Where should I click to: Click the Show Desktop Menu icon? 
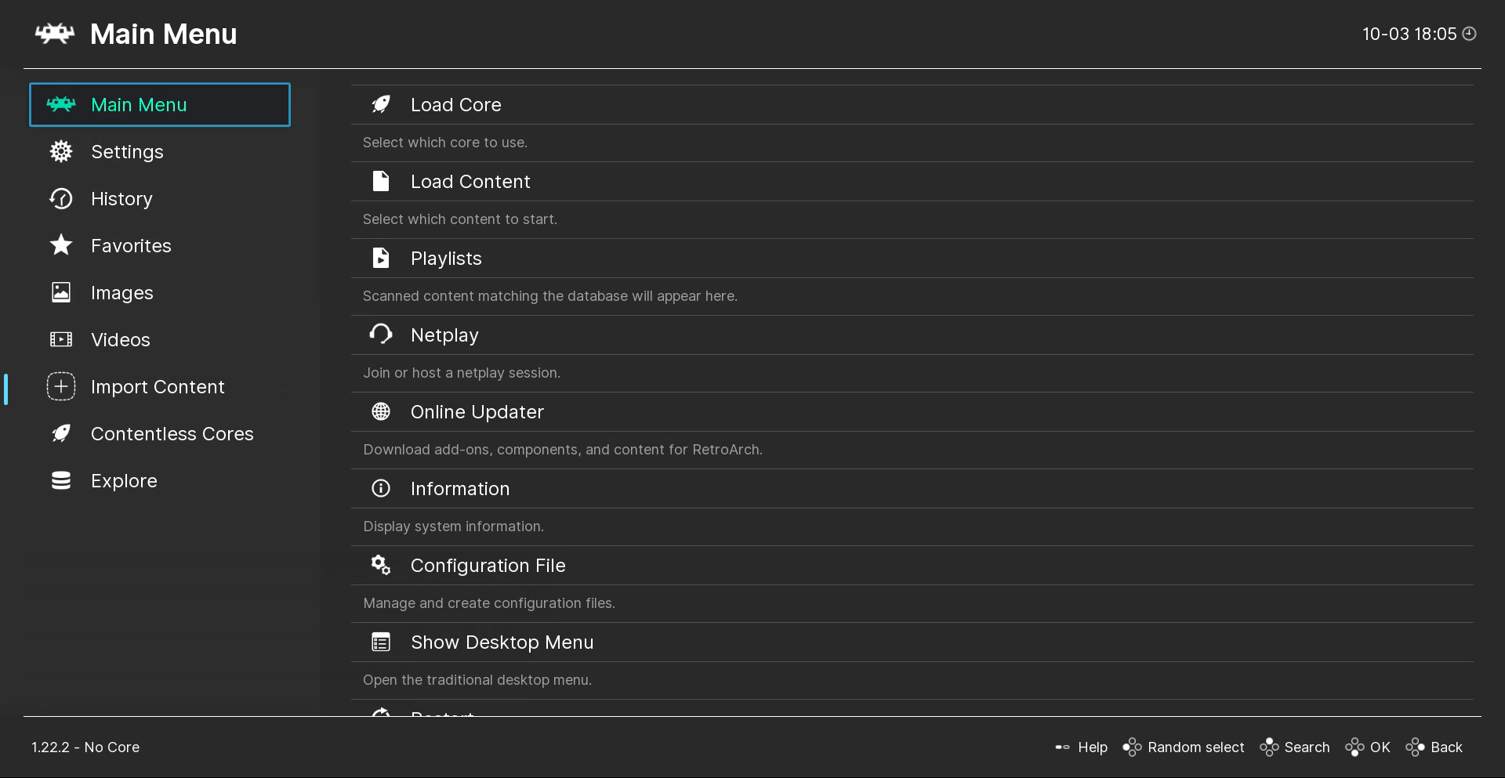381,642
